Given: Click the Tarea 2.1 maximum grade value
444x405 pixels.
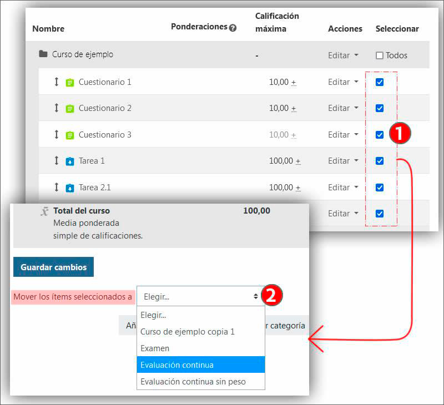Looking at the screenshot, I should click(x=281, y=188).
